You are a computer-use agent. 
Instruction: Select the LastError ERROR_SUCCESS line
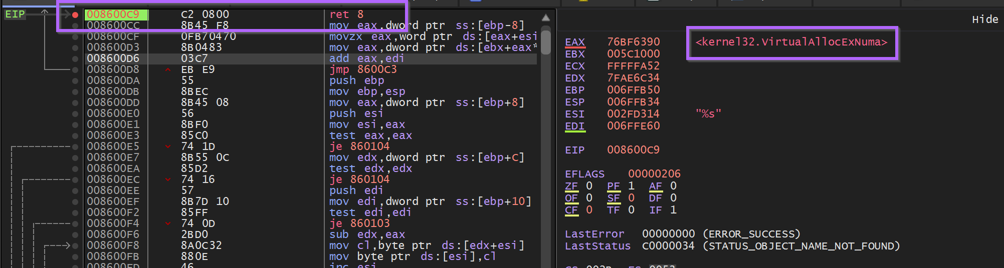point(683,234)
